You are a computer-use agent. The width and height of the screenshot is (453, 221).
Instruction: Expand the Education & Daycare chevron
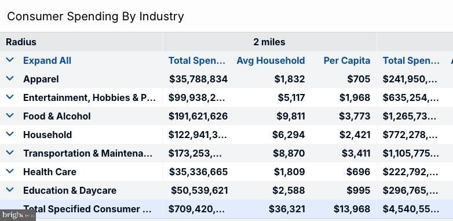point(10,190)
